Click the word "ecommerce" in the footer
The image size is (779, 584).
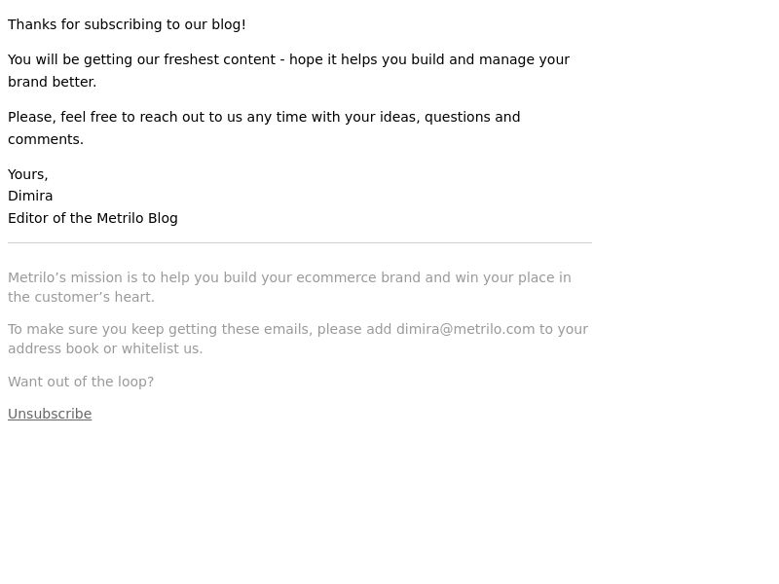click(336, 277)
